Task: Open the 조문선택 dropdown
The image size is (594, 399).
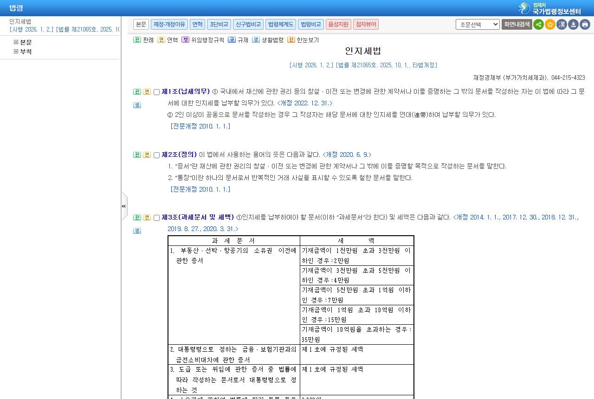Action: [x=478, y=24]
